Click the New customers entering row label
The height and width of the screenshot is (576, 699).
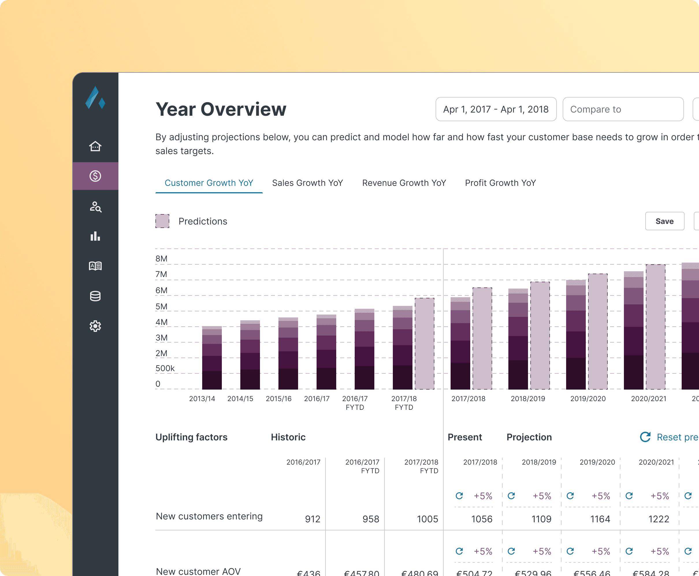pos(209,516)
